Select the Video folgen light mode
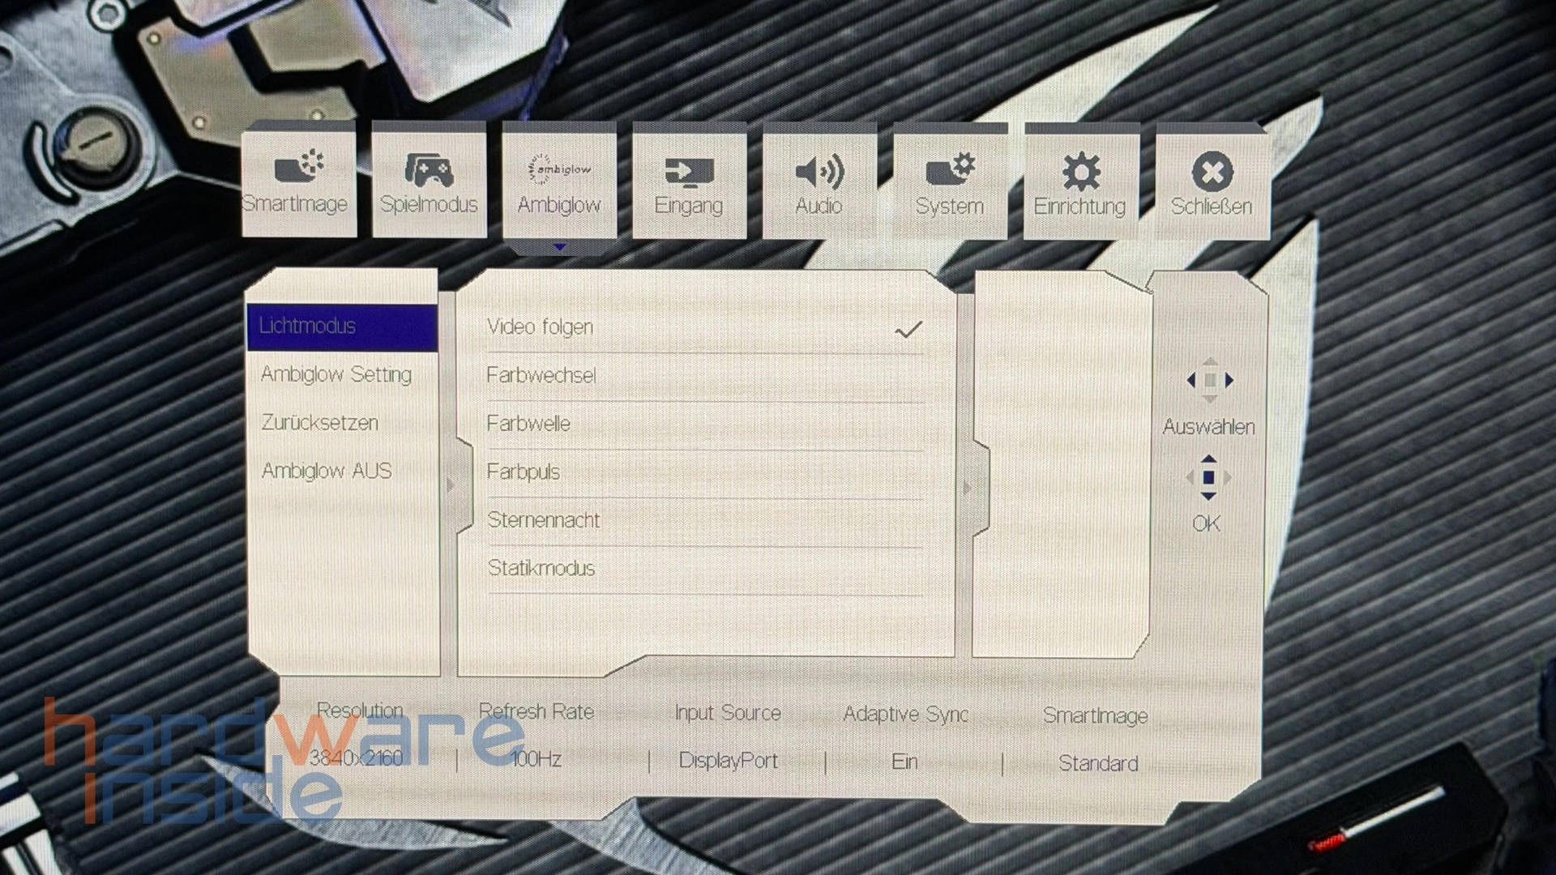Image resolution: width=1556 pixels, height=875 pixels. pyautogui.click(x=540, y=327)
